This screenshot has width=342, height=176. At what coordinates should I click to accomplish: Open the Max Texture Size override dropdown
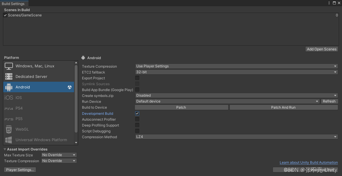point(59,155)
